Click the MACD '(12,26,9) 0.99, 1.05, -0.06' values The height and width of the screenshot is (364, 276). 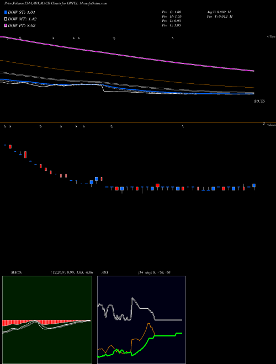point(72,272)
